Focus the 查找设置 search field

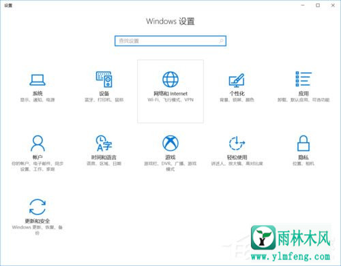[x=170, y=41]
